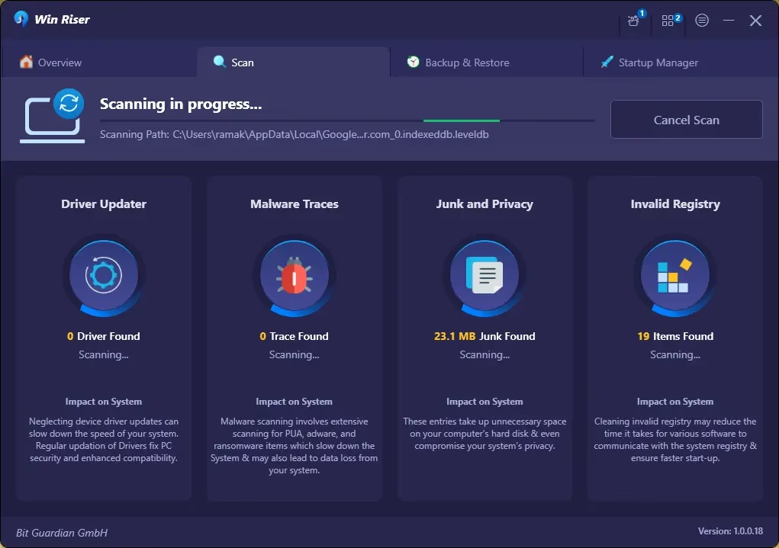
Task: Click the 19 Items Found result
Action: [x=675, y=336]
